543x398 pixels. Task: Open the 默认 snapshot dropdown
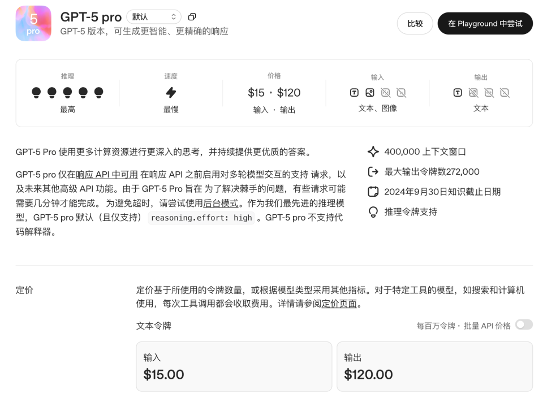153,16
